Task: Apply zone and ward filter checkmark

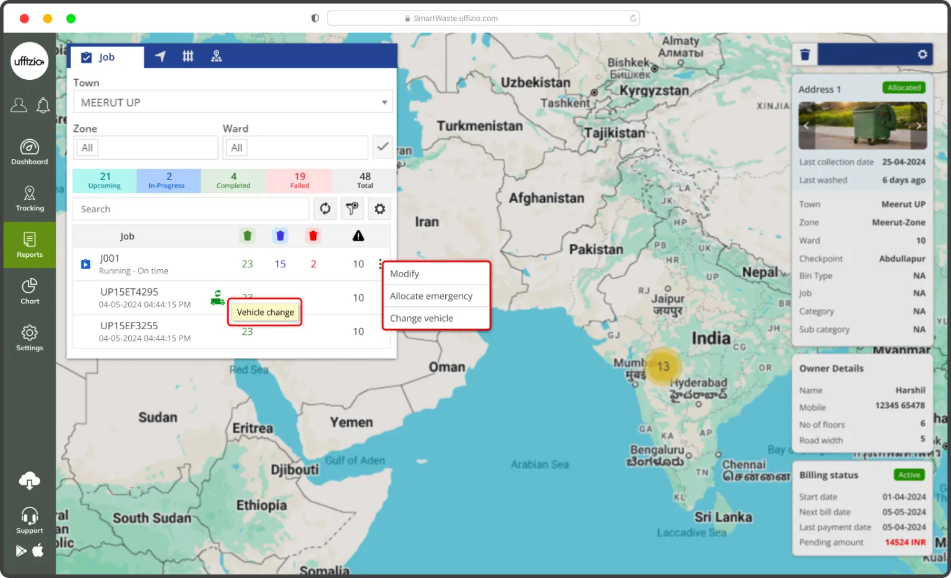Action: [x=383, y=147]
